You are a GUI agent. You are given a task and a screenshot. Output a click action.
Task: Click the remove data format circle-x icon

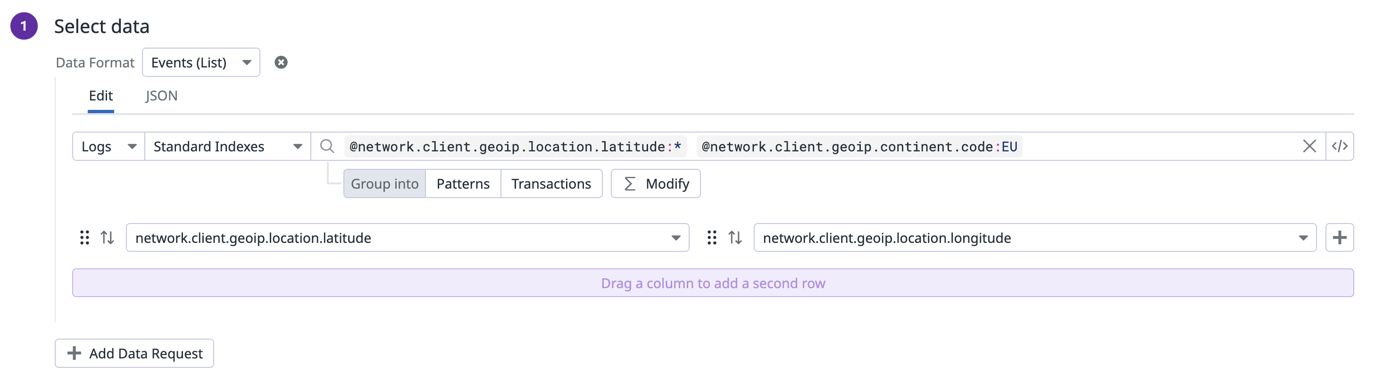tap(281, 63)
